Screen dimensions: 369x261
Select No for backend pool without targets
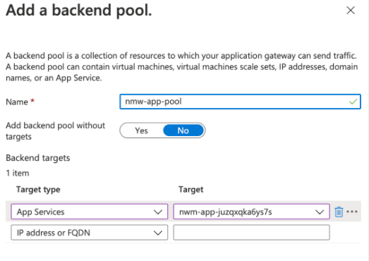(x=183, y=130)
